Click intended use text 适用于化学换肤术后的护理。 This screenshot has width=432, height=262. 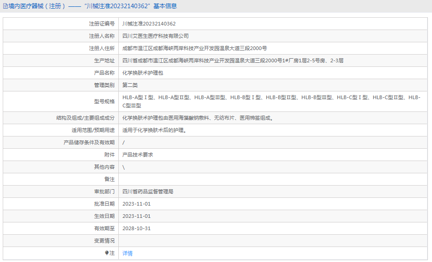click(x=155, y=130)
